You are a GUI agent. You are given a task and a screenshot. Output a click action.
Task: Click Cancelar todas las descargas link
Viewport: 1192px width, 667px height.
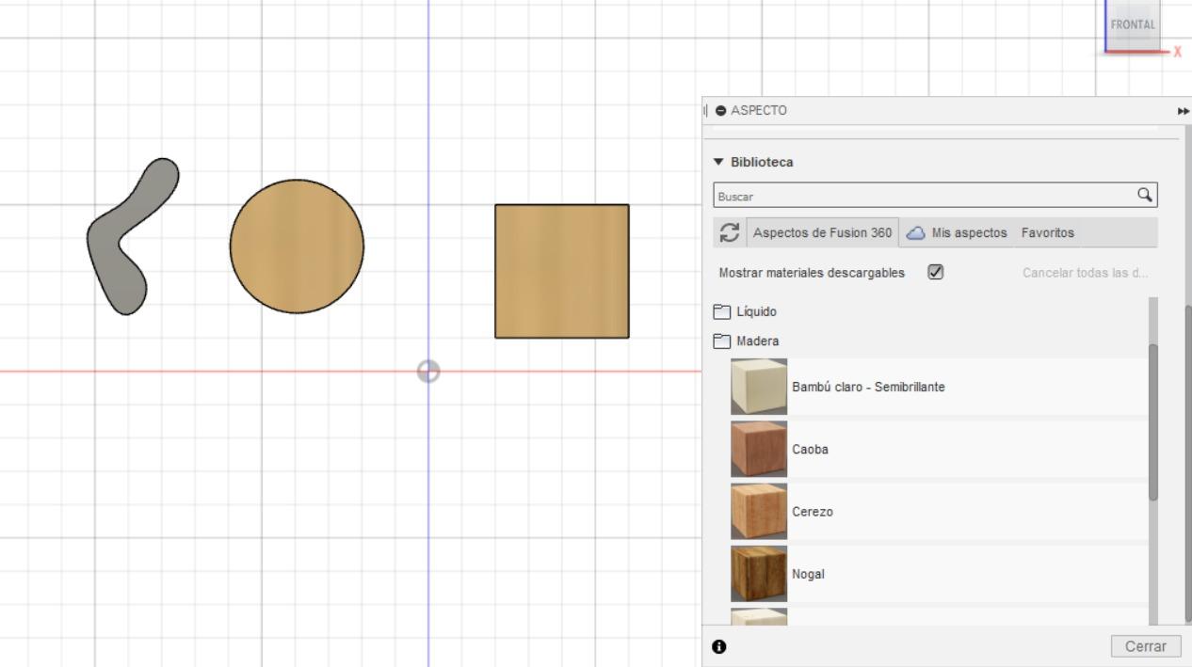coord(1086,273)
